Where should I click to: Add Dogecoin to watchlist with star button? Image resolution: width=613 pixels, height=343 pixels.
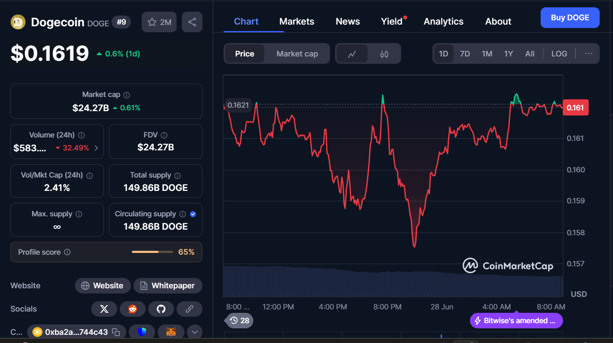(159, 22)
